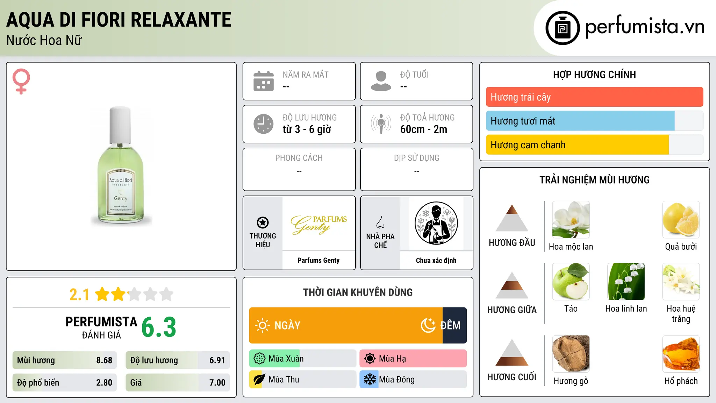Click the Mùa Xuân season label
The image size is (716, 403).
pyautogui.click(x=286, y=359)
